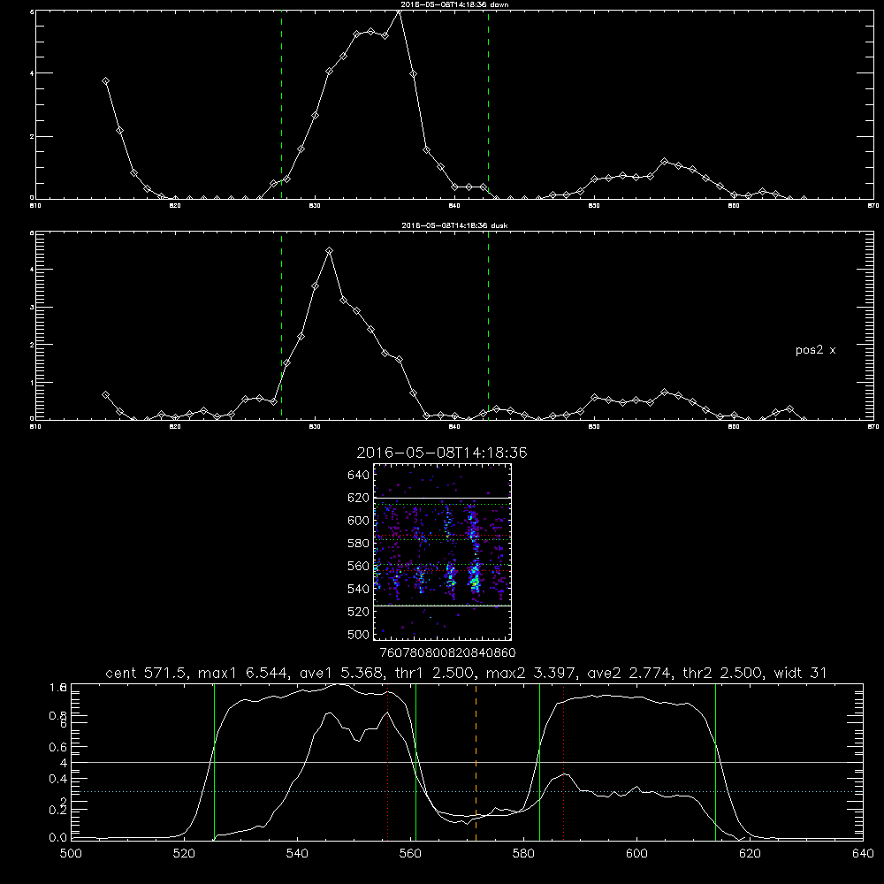Click the red dotted line near 556 in bottom plot
The width and height of the screenshot is (884, 884).
coord(388,762)
